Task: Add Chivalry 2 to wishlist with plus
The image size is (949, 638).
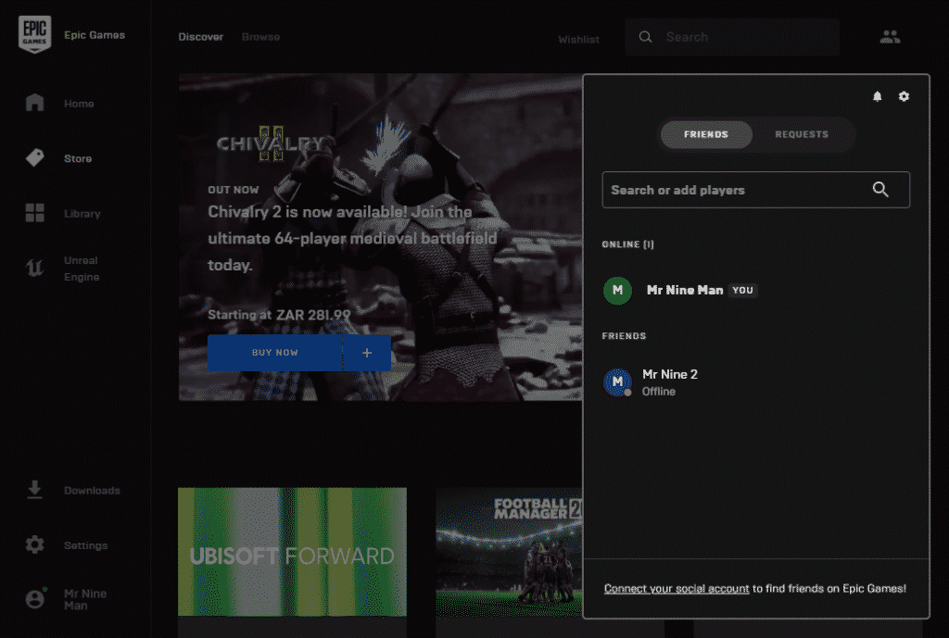Action: 367,353
